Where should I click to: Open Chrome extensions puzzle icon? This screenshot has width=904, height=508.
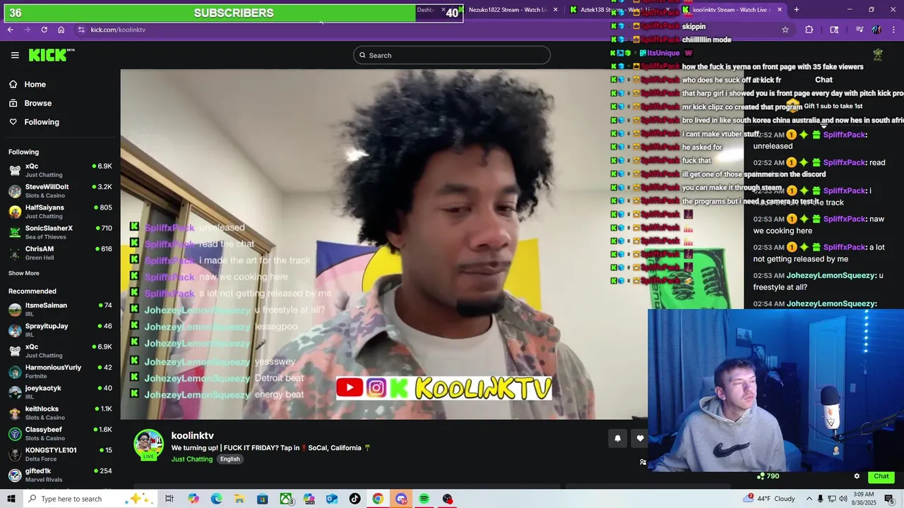pyautogui.click(x=809, y=30)
